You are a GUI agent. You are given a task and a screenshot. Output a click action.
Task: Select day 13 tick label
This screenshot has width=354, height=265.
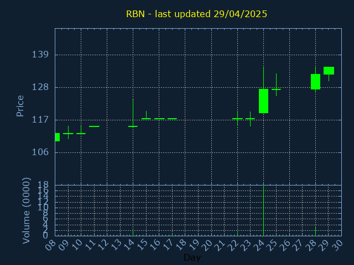pos(116,245)
